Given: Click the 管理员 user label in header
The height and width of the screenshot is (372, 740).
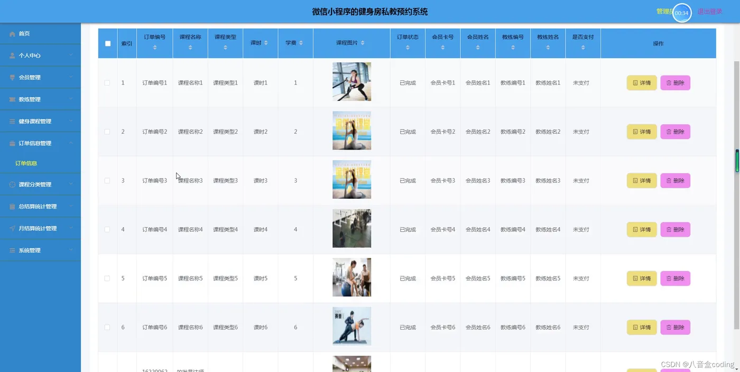Looking at the screenshot, I should [x=664, y=12].
